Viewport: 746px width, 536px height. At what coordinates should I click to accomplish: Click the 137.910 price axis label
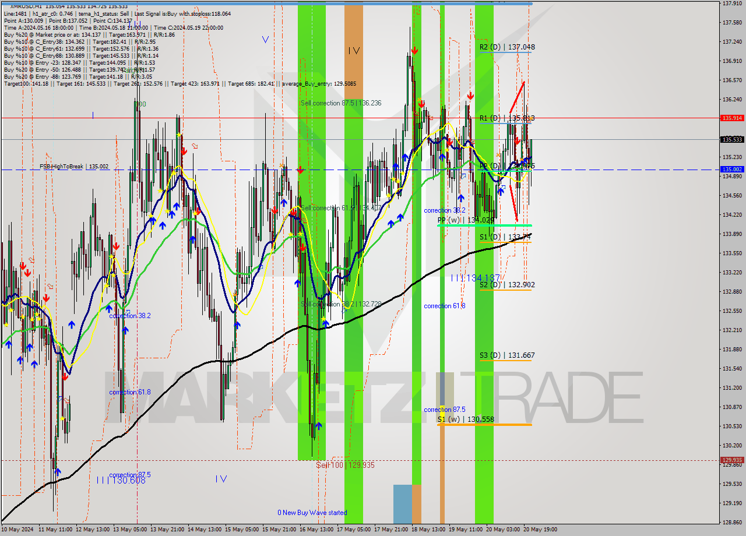731,3
